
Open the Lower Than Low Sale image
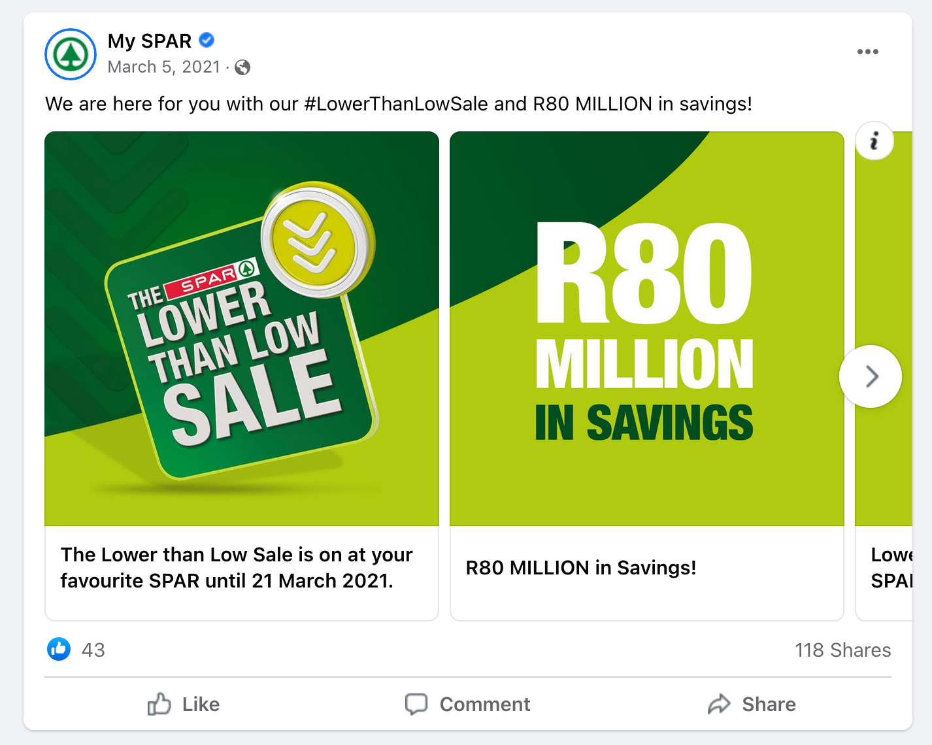pyautogui.click(x=242, y=329)
